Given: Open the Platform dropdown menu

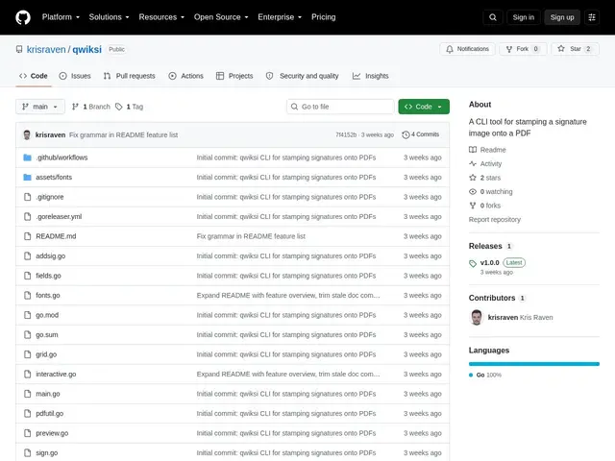Looking at the screenshot, I should (61, 17).
